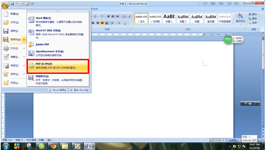The height and width of the screenshot is (150, 266).
Task: Click the Word 选项 button
Action: 58,90
